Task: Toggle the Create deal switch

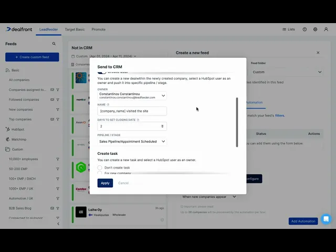Action: tap(101, 72)
